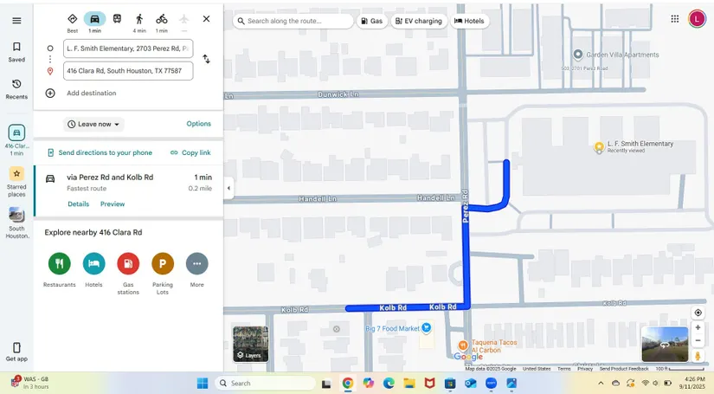Toggle the EV charging filter chip
The image size is (714, 394).
[x=418, y=21]
